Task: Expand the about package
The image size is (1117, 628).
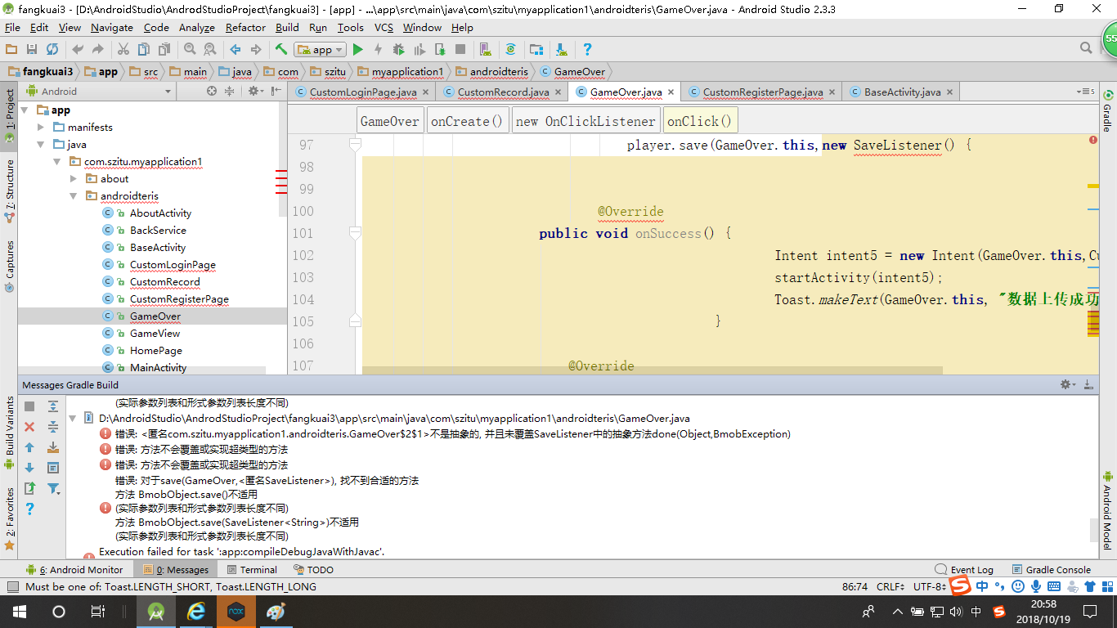Action: tap(74, 179)
